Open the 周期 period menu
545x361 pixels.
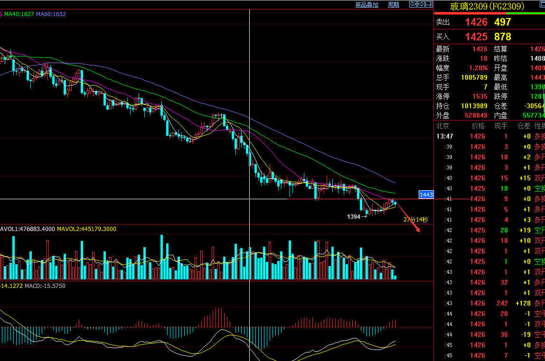tap(394, 5)
